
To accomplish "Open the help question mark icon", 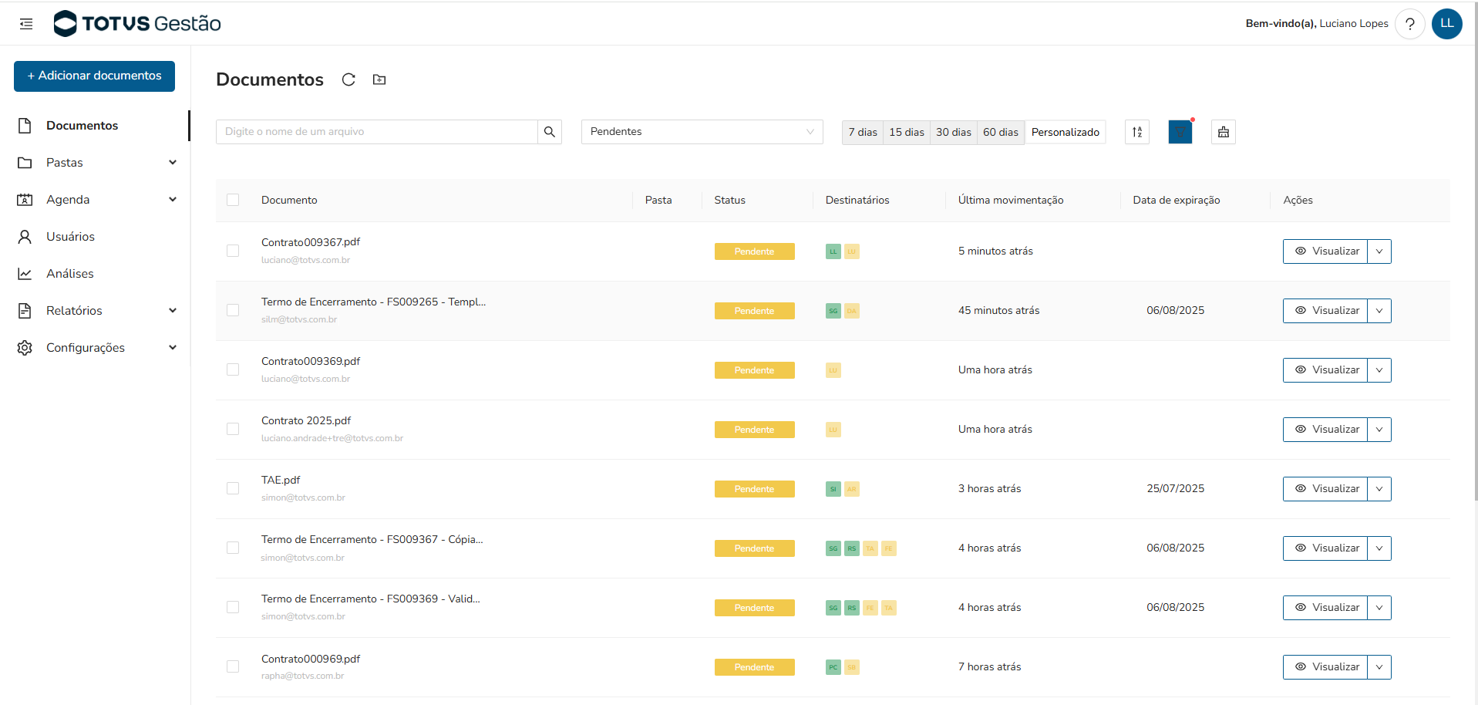I will point(1409,24).
